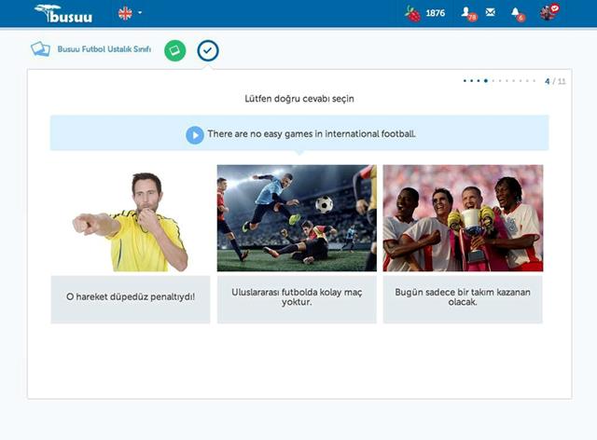
Task: Open the UK flag language selector
Action: point(125,14)
